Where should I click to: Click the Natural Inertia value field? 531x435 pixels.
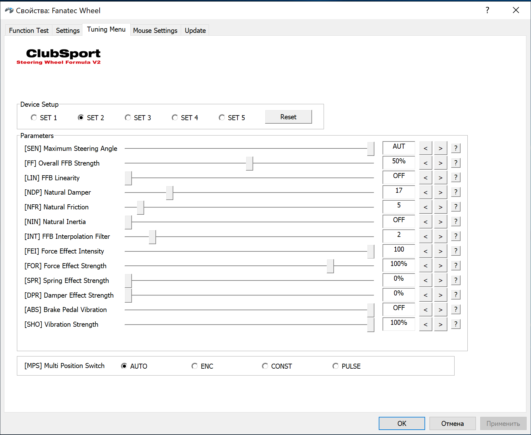click(398, 220)
